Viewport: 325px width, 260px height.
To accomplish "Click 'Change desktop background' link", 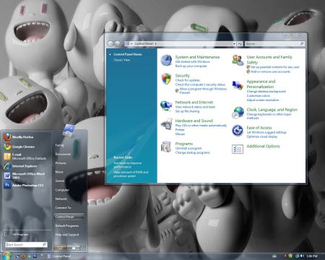I will [266, 92].
